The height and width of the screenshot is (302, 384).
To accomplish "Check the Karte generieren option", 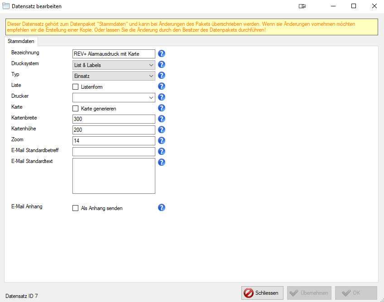I will click(x=76, y=109).
